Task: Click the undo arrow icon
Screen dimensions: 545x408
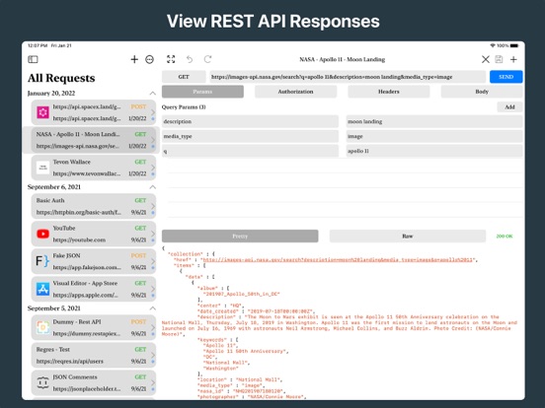Action: click(x=190, y=59)
